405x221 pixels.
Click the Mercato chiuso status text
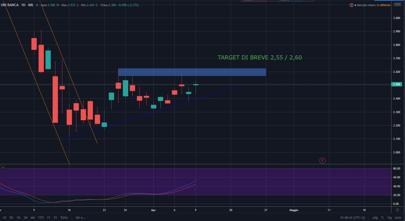pos(366,5)
